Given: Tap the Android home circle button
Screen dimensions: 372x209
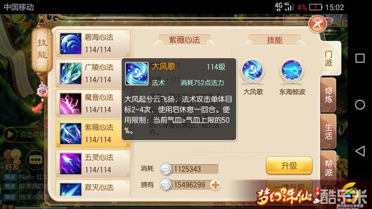Looking at the screenshot, I should [x=360, y=104].
